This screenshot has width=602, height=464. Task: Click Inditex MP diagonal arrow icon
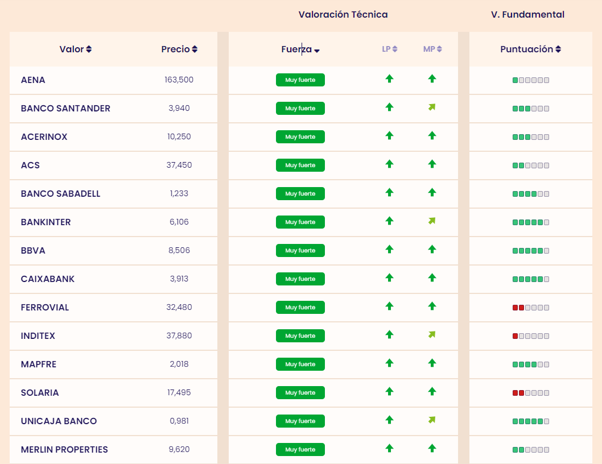[x=432, y=335]
